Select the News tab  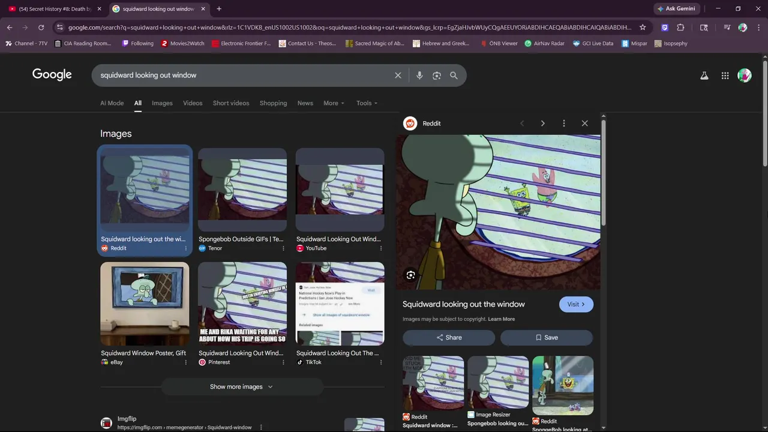305,103
